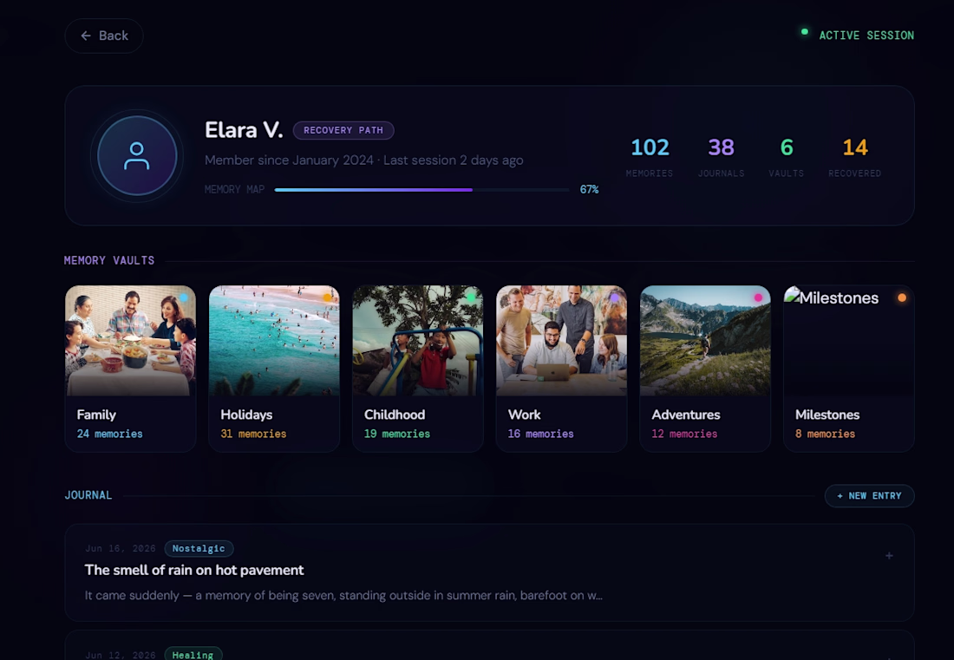The image size is (954, 660).
Task: Expand the Jun 16 journal entry plus
Action: pyautogui.click(x=889, y=555)
